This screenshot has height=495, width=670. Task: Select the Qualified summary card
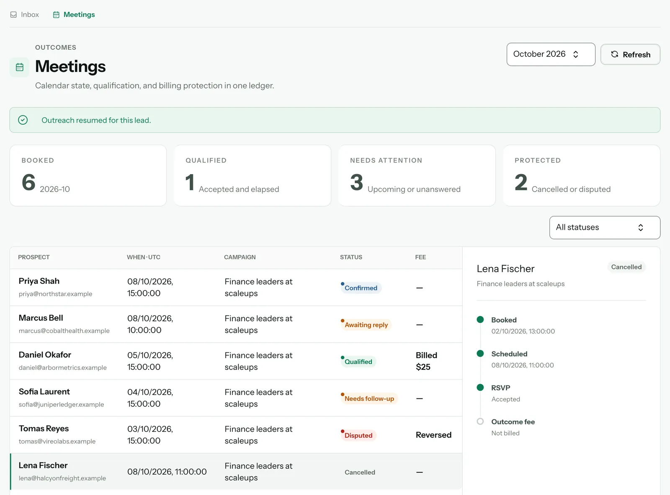[253, 175]
